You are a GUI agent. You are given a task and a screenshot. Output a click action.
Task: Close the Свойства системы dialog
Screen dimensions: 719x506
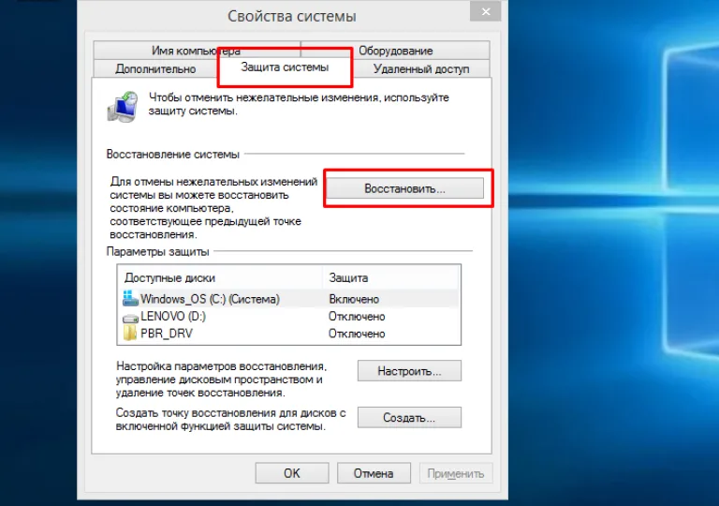coord(486,11)
